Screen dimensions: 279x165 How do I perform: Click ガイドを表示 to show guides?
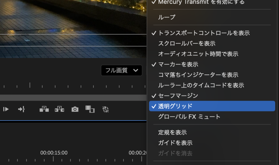(175, 143)
